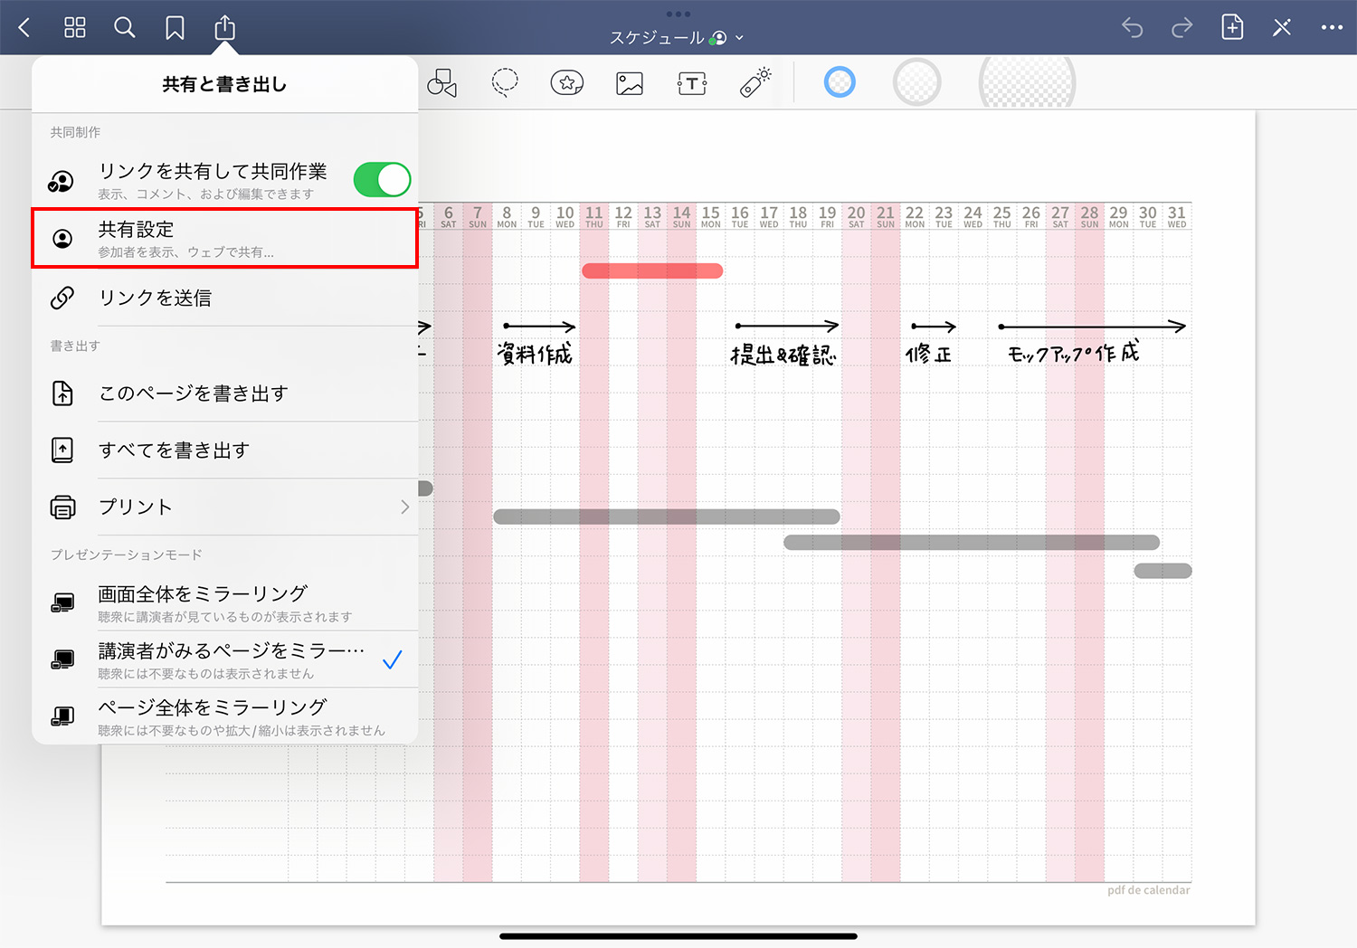Tap the long gray bar under day 8
This screenshot has height=948, width=1357.
pos(667,517)
